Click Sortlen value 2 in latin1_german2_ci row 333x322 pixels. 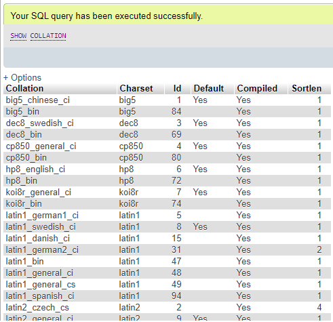(x=319, y=250)
